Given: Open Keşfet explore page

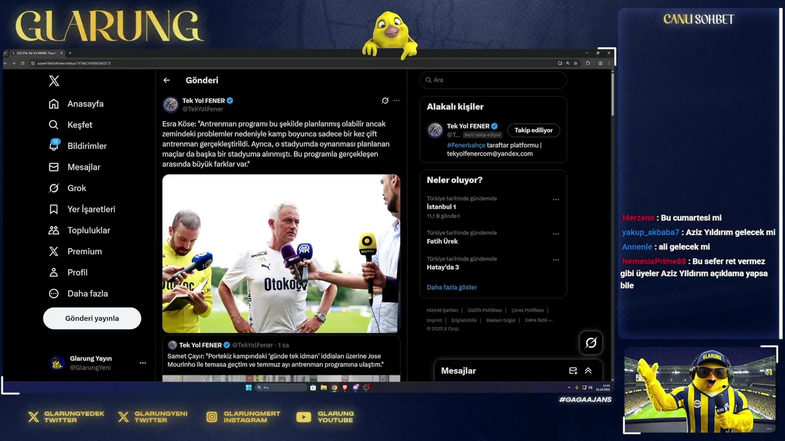Looking at the screenshot, I should pyautogui.click(x=71, y=125).
